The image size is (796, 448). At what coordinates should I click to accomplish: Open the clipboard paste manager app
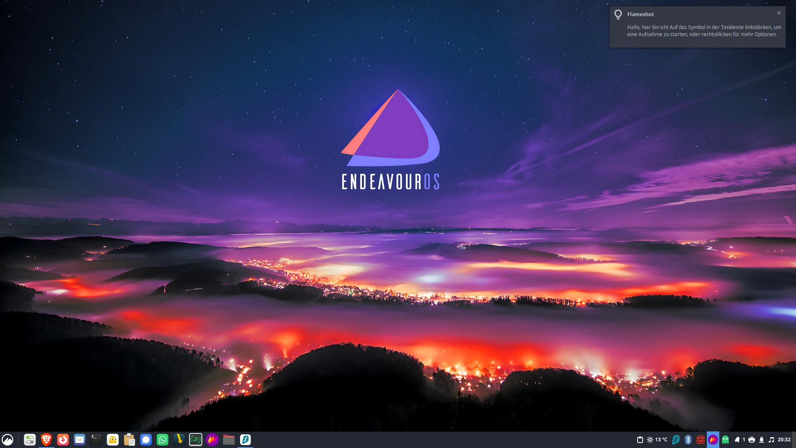pyautogui.click(x=129, y=440)
